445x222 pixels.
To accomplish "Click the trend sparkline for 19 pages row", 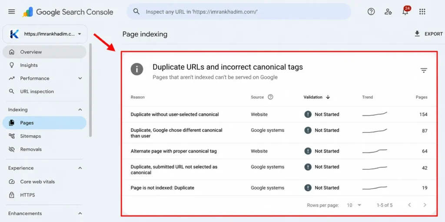I will [x=375, y=188].
